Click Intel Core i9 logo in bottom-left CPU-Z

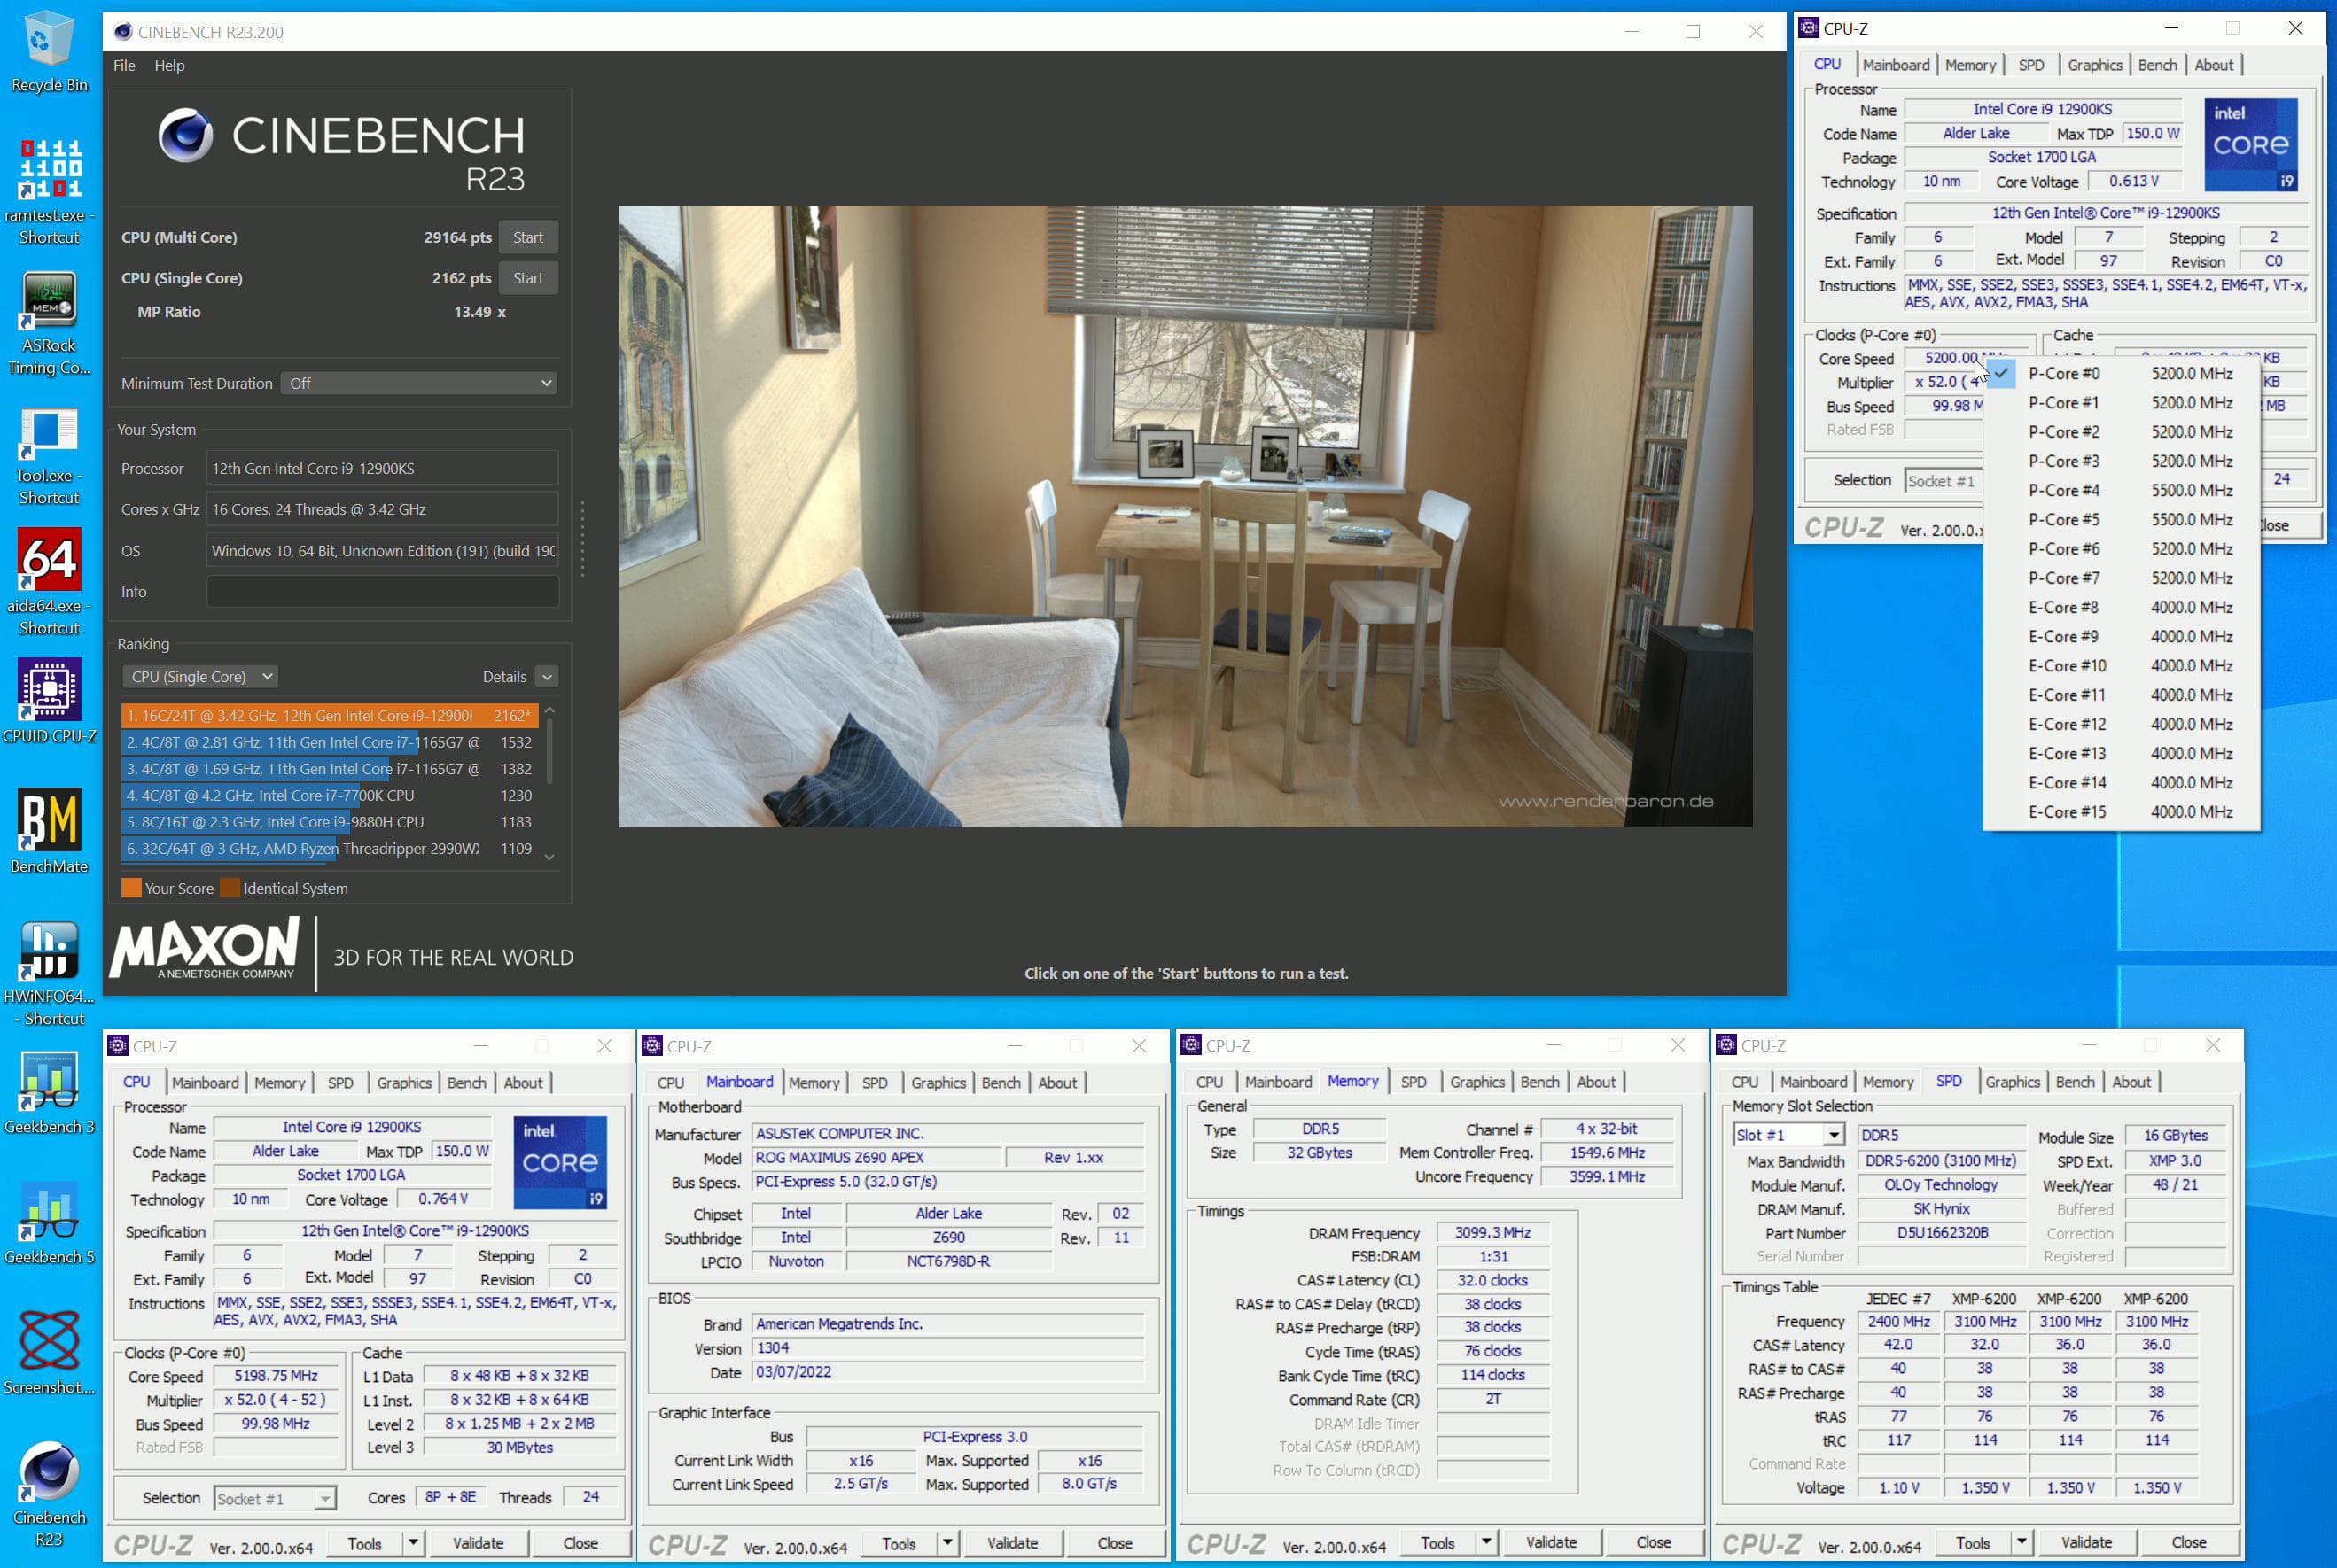click(560, 1162)
